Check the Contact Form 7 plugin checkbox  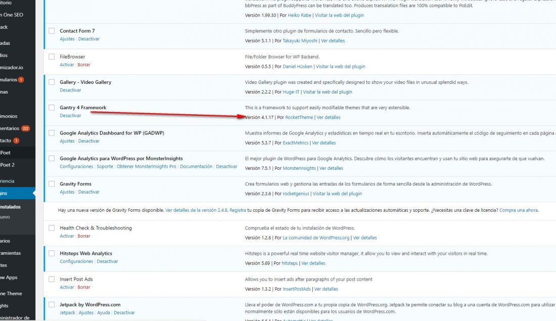click(x=52, y=31)
